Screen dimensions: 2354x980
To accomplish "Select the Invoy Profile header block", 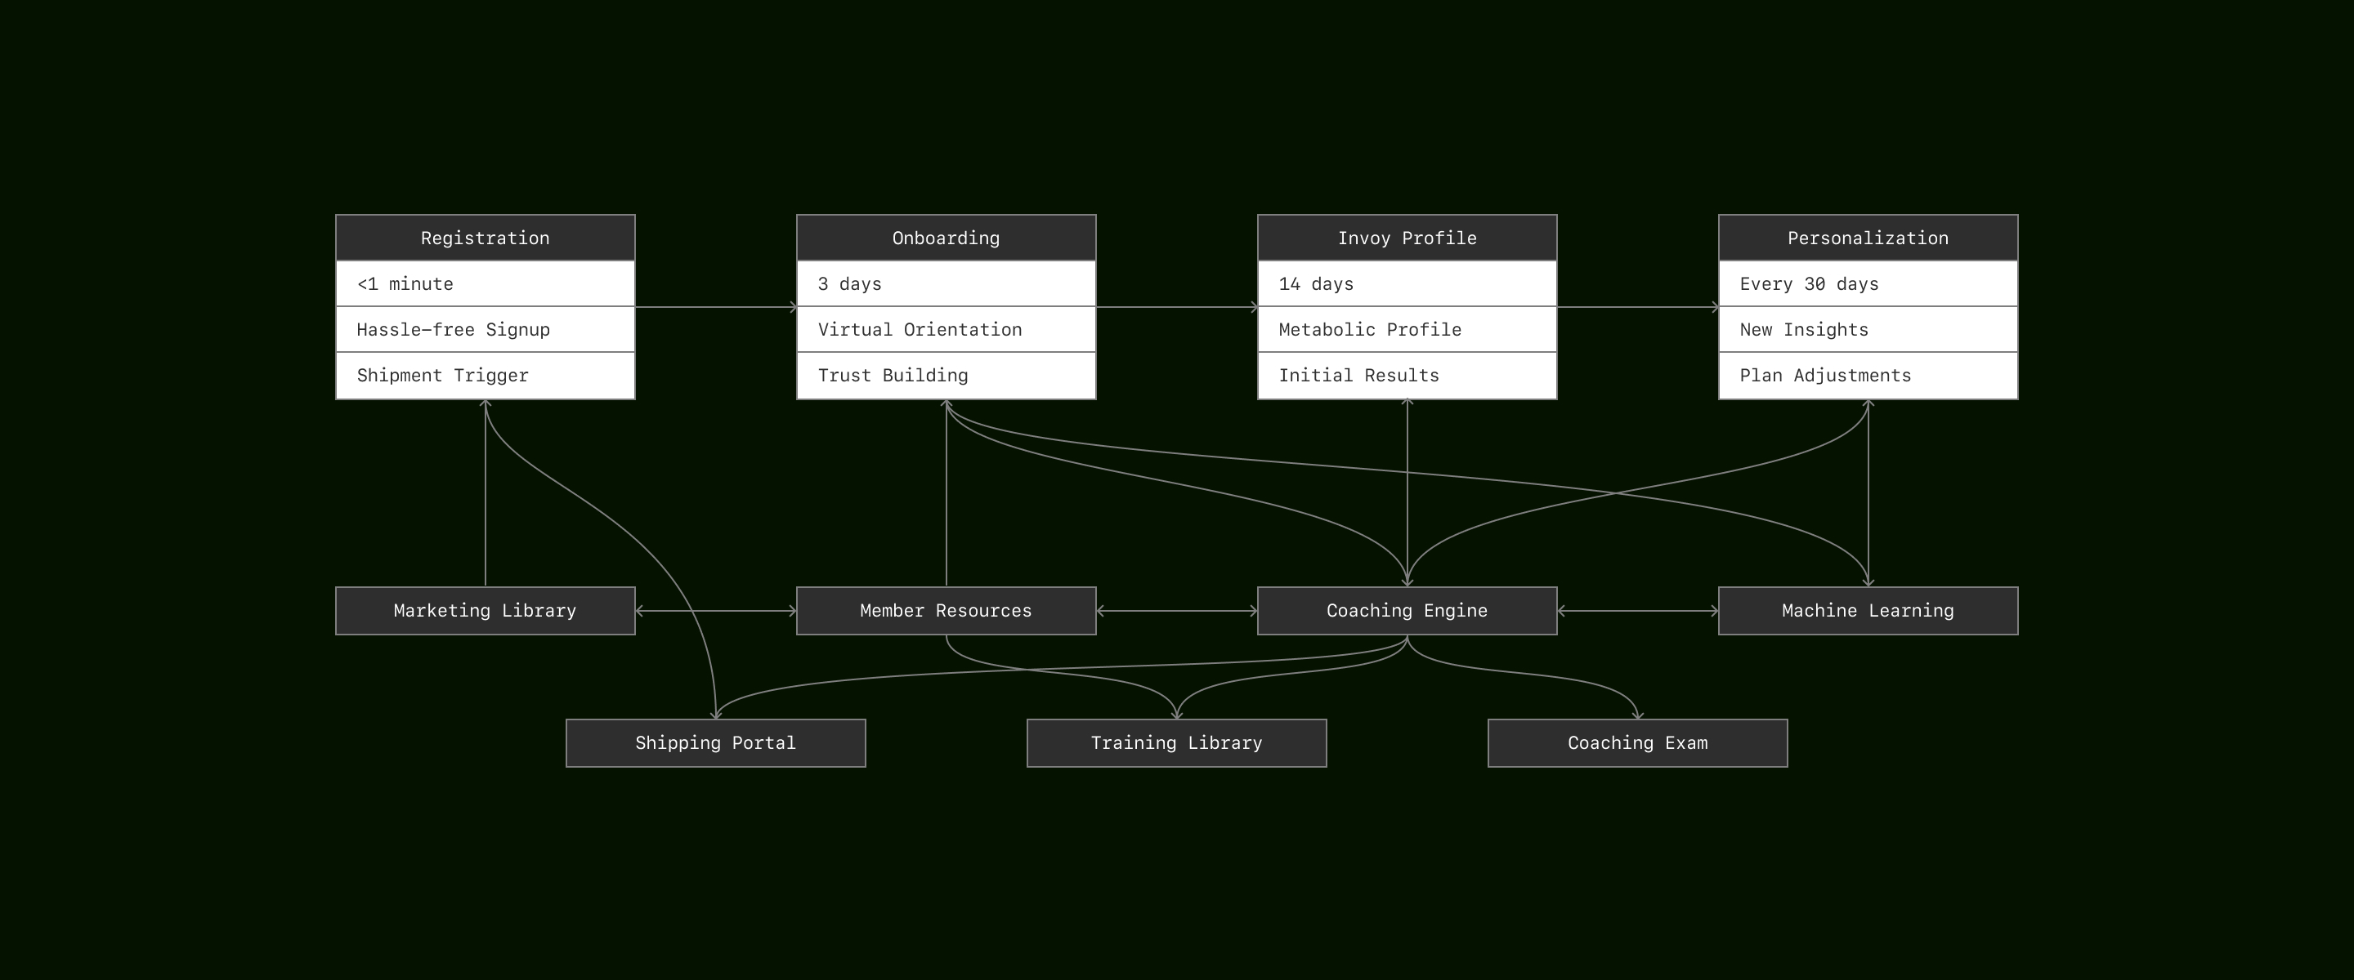I will 1407,238.
